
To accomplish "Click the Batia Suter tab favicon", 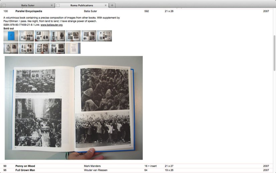I will 4,5.
